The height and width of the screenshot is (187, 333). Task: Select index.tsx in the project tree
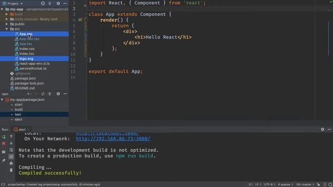[27, 54]
